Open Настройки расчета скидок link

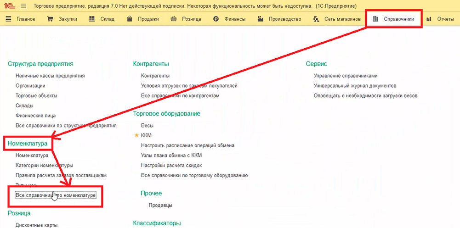point(171,165)
